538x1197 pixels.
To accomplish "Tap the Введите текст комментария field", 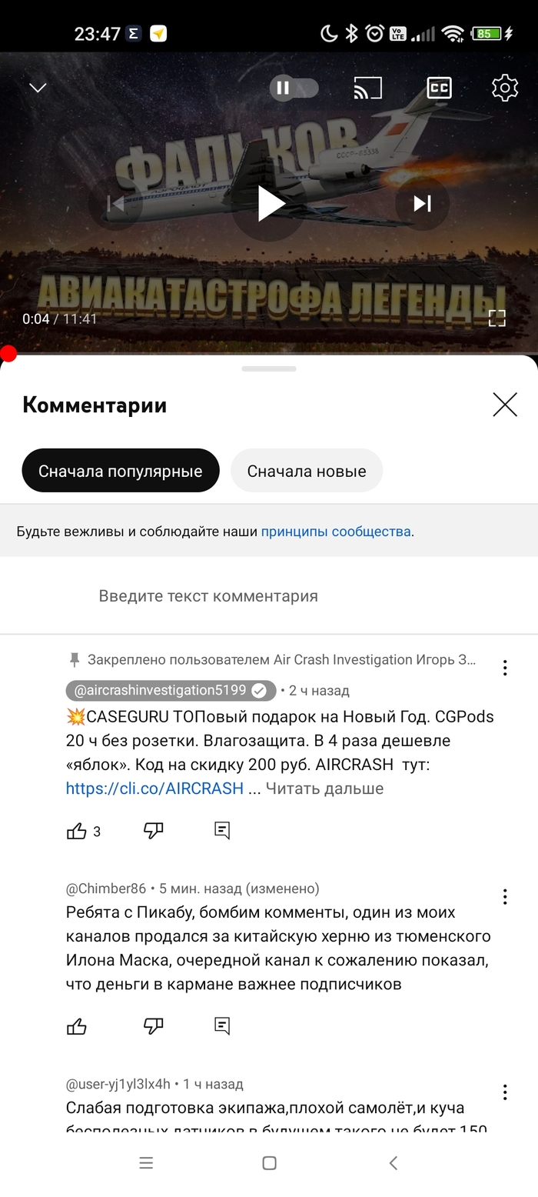I will point(208,596).
